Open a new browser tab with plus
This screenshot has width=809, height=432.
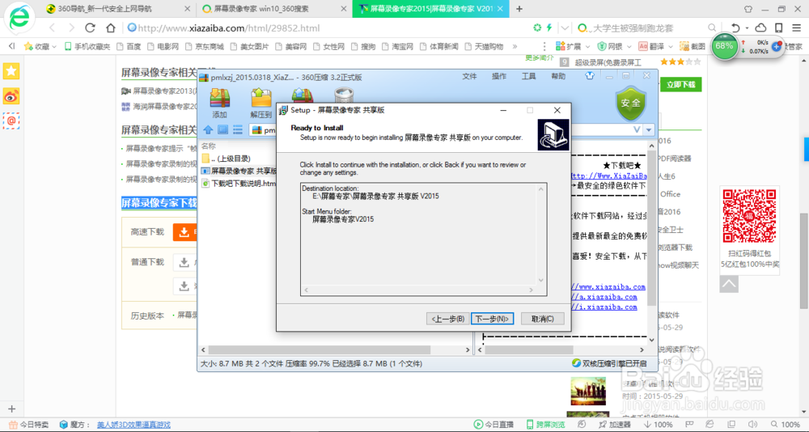tap(519, 9)
